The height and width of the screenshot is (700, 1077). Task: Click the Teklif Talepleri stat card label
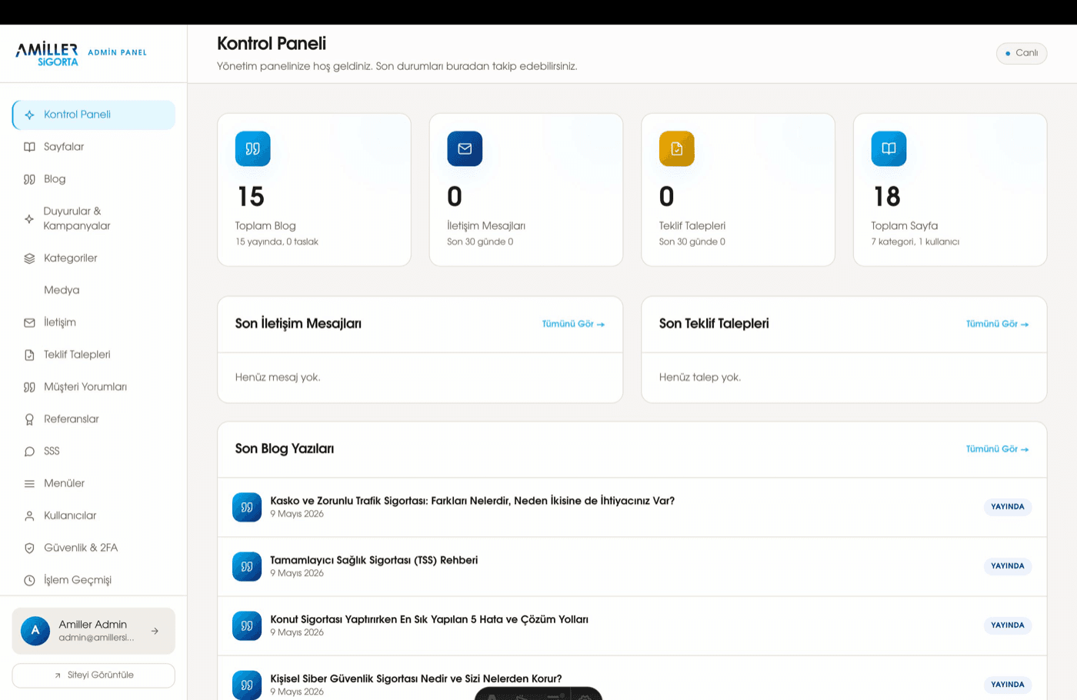click(x=692, y=226)
